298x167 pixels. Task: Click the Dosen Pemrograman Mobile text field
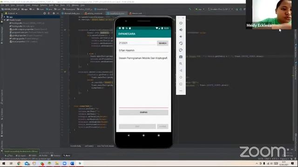pos(143,83)
